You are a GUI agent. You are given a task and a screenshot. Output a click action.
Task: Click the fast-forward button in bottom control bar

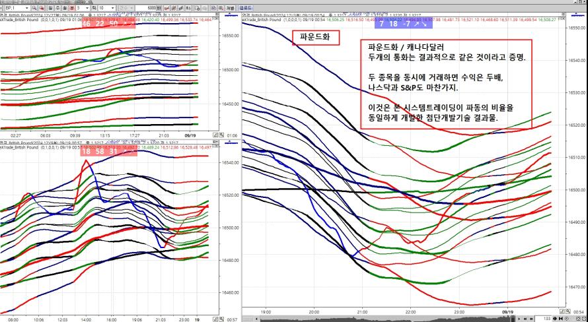(531, 319)
